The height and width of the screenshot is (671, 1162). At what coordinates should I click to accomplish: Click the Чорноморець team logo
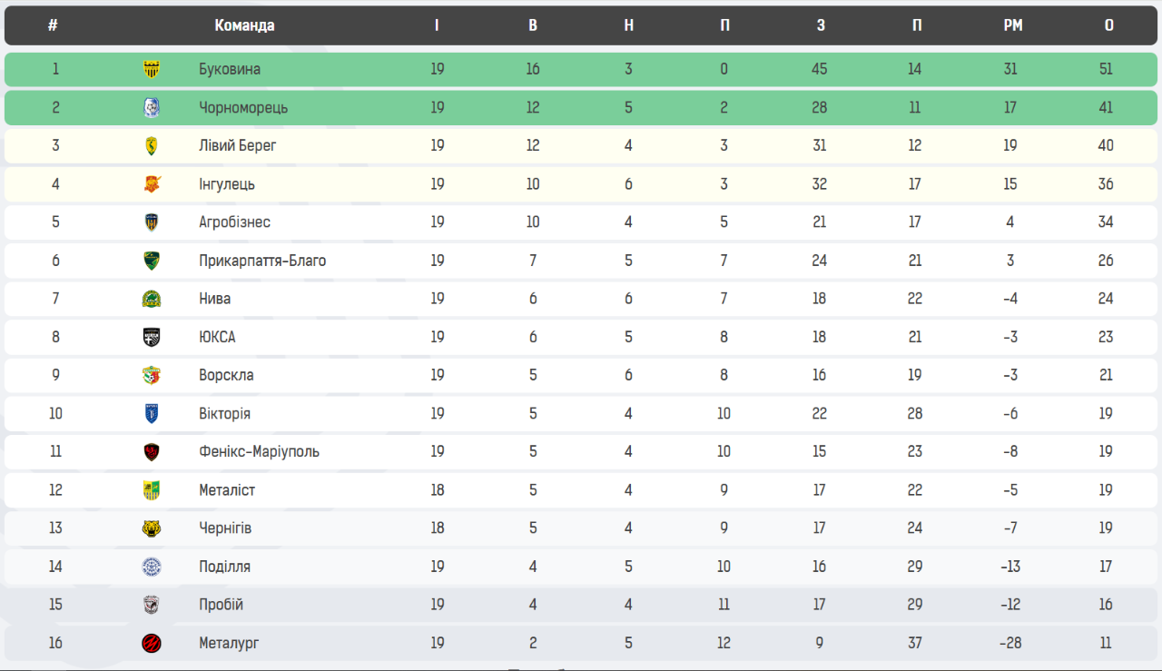click(x=152, y=108)
